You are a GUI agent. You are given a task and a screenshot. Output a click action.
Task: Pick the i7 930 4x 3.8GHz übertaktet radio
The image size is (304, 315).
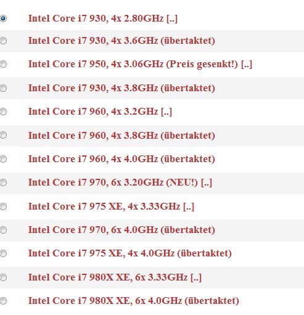tap(3, 88)
